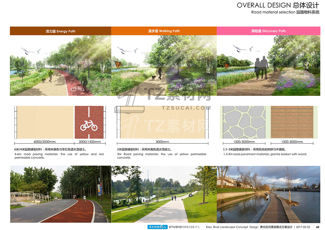Open the photo of wooden boardwalk on water
This screenshot has width=325, height=230.
(268, 194)
